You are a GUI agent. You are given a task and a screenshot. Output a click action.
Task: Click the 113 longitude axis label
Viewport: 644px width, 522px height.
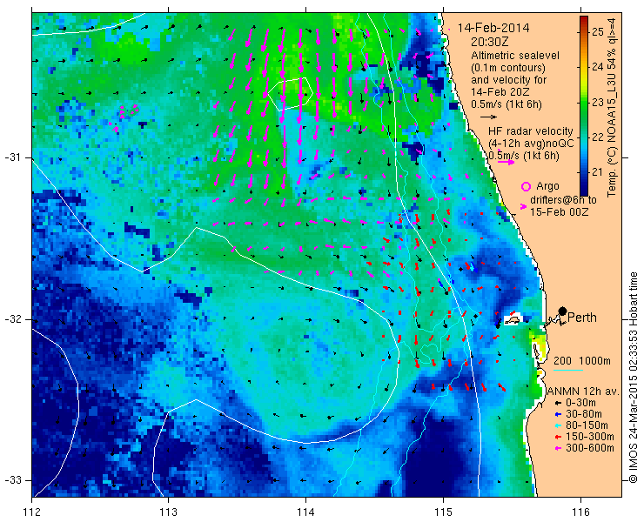[x=168, y=512]
